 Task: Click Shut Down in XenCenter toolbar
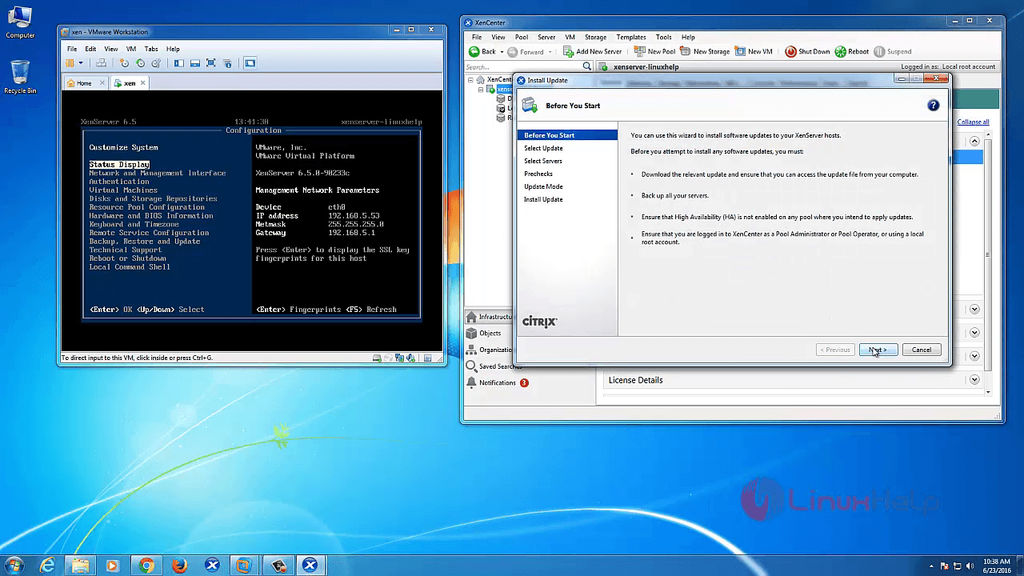[807, 51]
